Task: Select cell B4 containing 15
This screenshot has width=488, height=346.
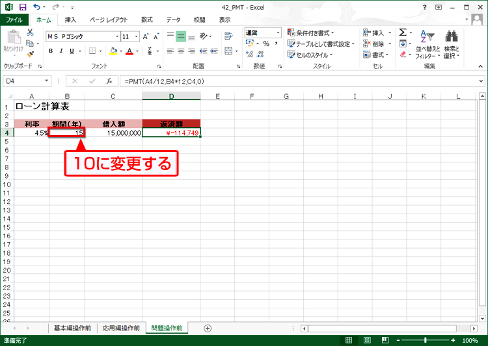Action: (x=66, y=132)
